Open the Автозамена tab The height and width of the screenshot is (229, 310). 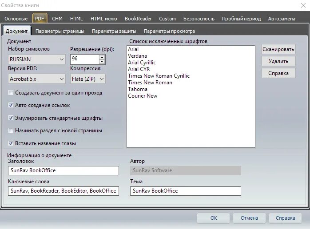tap(282, 19)
